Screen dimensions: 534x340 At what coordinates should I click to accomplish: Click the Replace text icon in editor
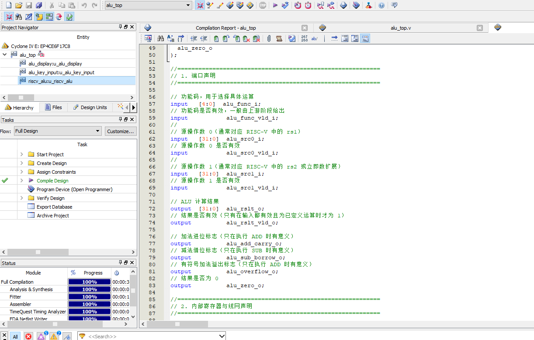[171, 38]
